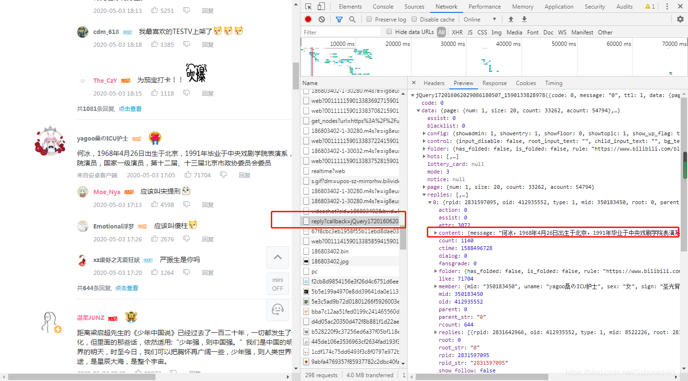Open the Online throttling dropdown
The height and width of the screenshot is (381, 688).
[x=480, y=19]
